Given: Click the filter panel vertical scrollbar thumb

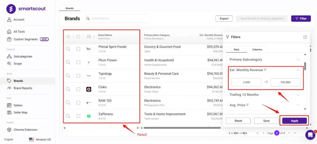Looking at the screenshot, I should 305,66.
